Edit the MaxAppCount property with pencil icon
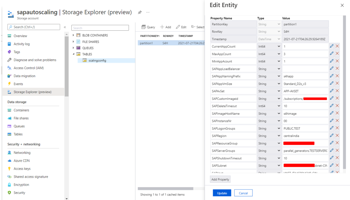This screenshot has height=200, width=350. pyautogui.click(x=332, y=54)
